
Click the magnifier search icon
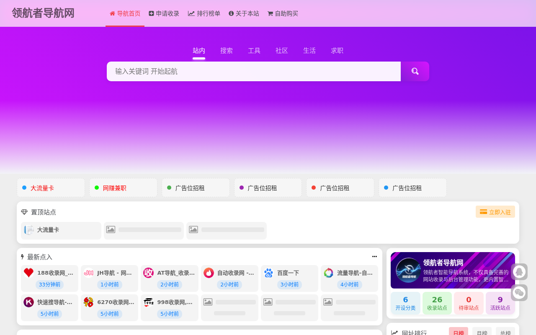pos(415,71)
